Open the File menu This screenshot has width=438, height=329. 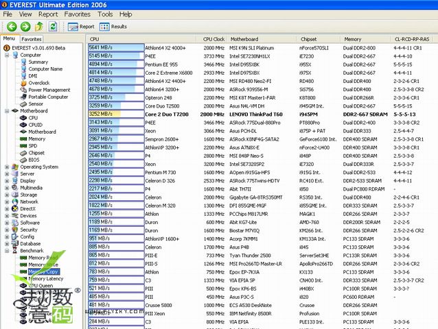(x=8, y=14)
